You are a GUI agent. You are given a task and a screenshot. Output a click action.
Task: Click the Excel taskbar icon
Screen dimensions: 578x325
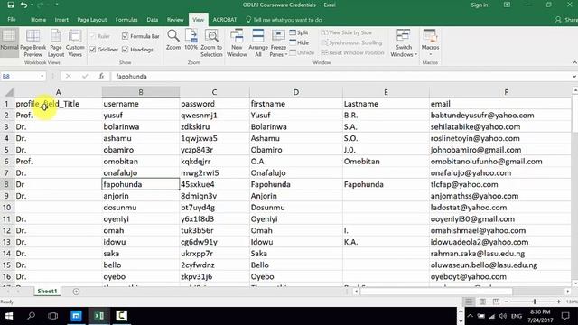[98, 316]
